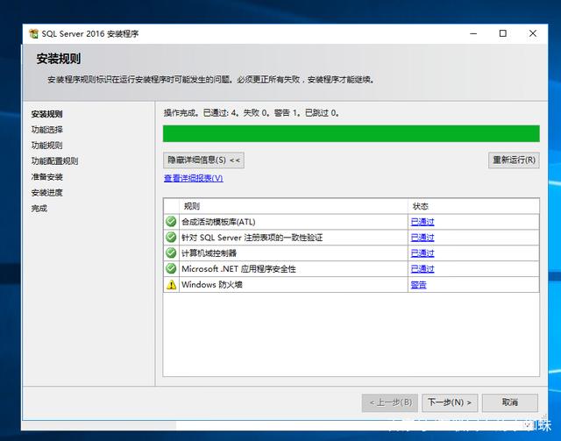Select 完成 step in sidebar
Viewport: 561px width, 441px height.
pos(39,209)
